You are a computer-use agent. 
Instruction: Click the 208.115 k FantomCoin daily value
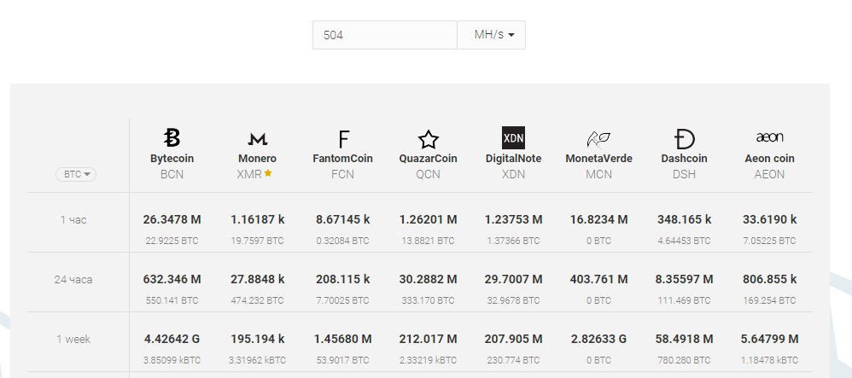point(343,280)
